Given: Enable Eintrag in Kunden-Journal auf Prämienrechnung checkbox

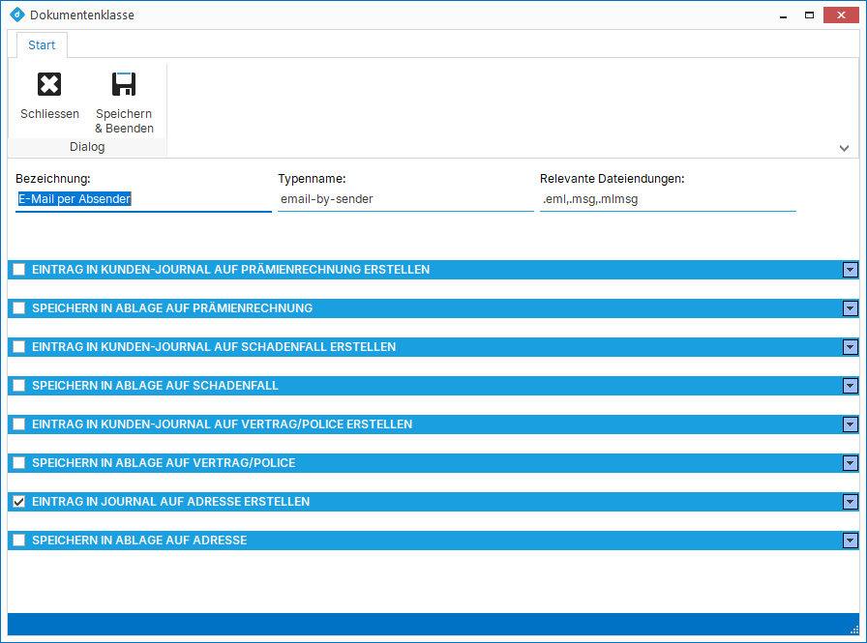Looking at the screenshot, I should point(18,270).
